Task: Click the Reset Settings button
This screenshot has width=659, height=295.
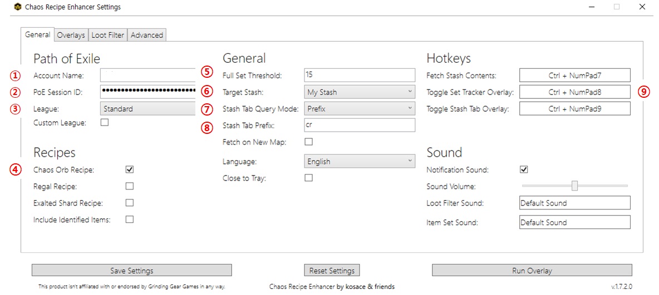Action: click(x=332, y=270)
